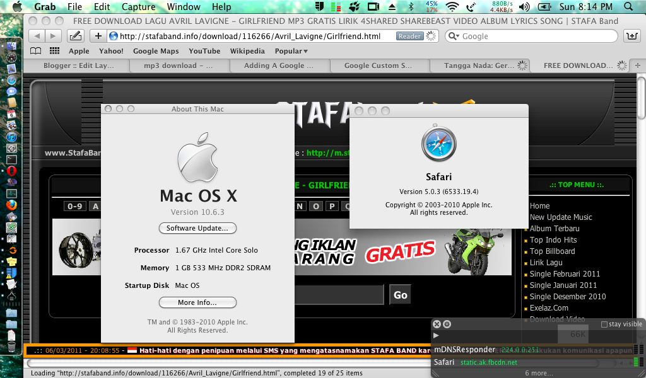The height and width of the screenshot is (378, 646).
Task: Open the settings gear in network monitor
Action: 447,324
